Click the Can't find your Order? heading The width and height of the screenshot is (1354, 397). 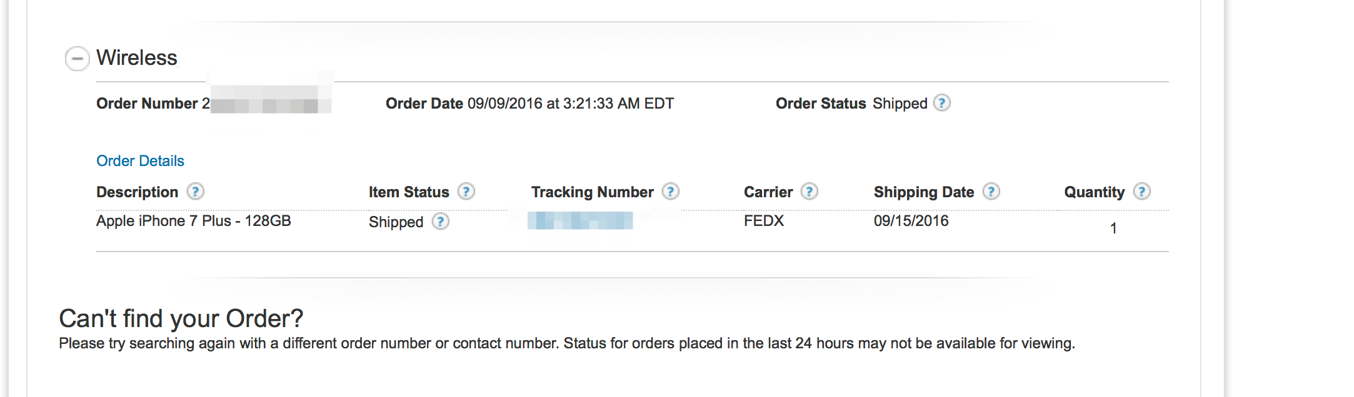click(x=181, y=318)
